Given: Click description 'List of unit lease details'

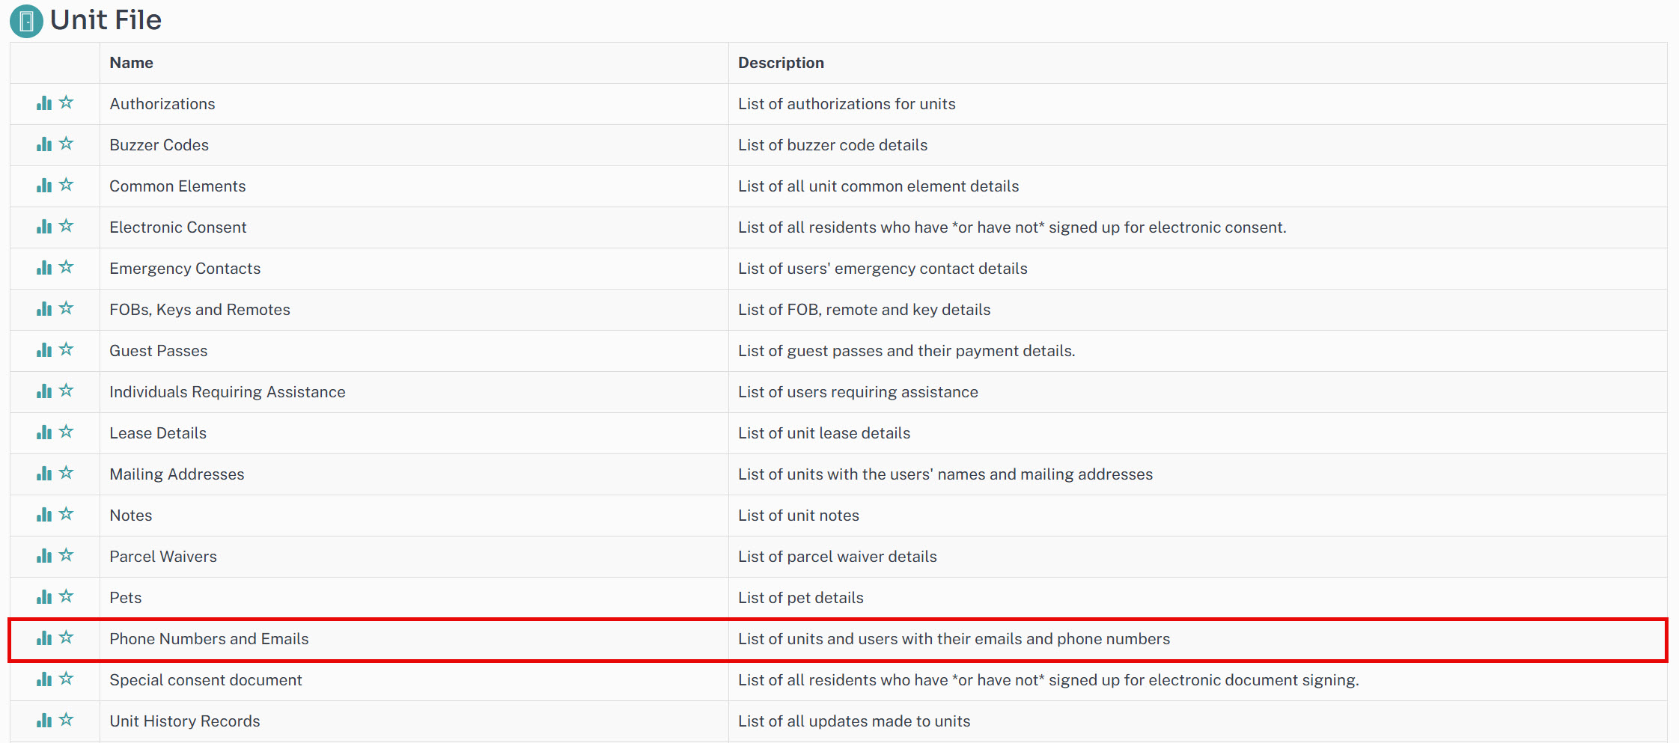Looking at the screenshot, I should click(824, 433).
